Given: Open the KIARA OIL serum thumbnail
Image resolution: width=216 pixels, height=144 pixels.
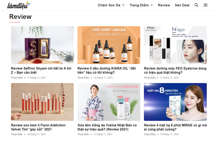Looking at the screenshot, I should (x=109, y=45).
